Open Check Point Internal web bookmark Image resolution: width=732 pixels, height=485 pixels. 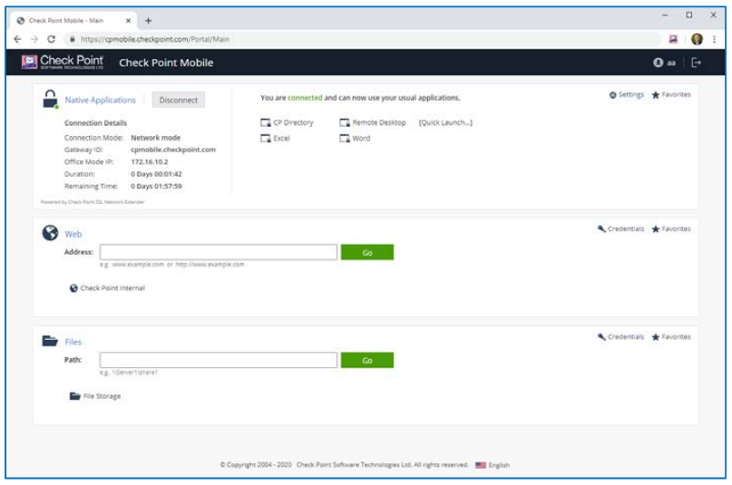pyautogui.click(x=107, y=288)
